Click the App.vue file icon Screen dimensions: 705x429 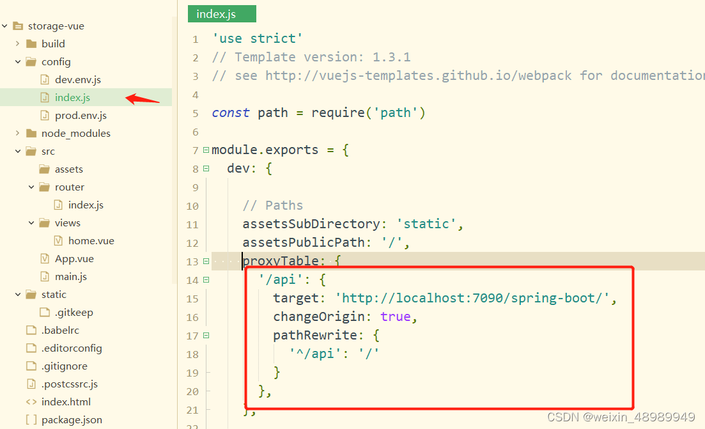pyautogui.click(x=45, y=258)
